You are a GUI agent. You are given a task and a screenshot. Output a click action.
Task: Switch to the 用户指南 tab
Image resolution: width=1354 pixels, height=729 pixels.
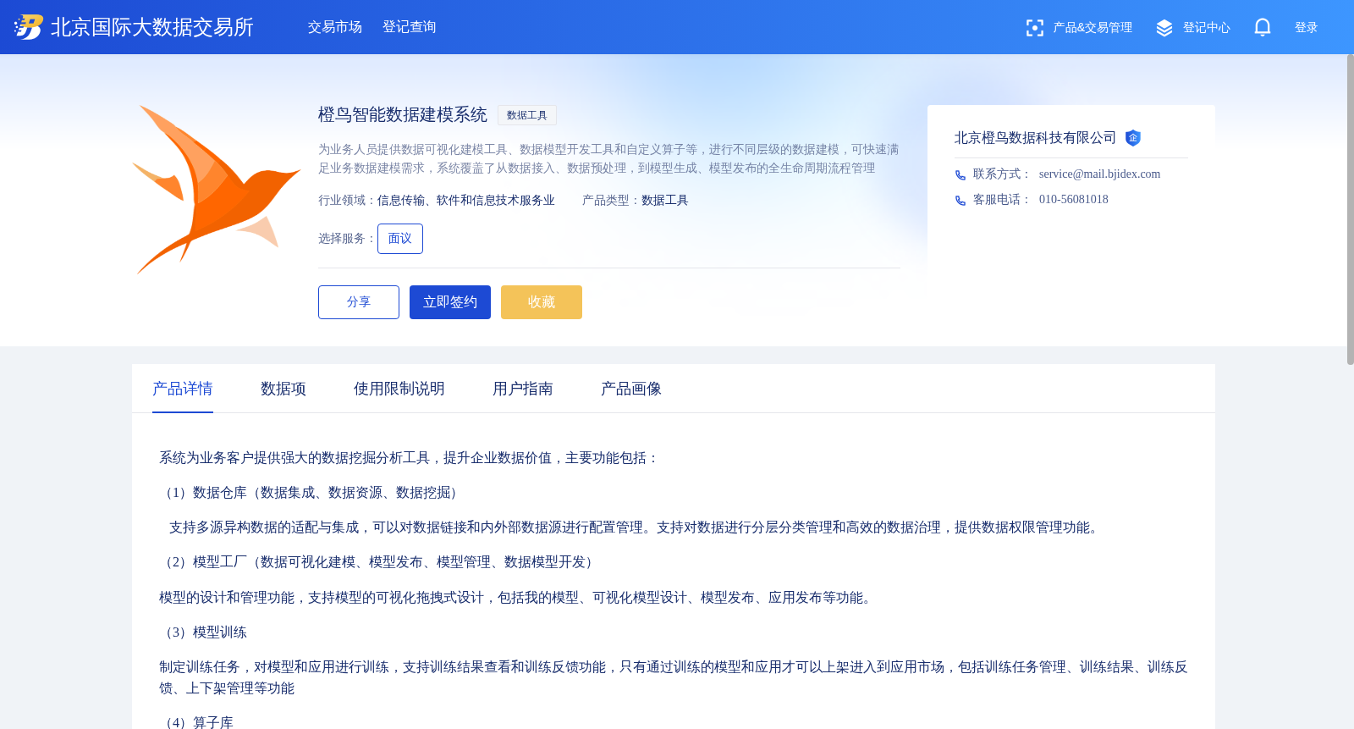pos(523,389)
